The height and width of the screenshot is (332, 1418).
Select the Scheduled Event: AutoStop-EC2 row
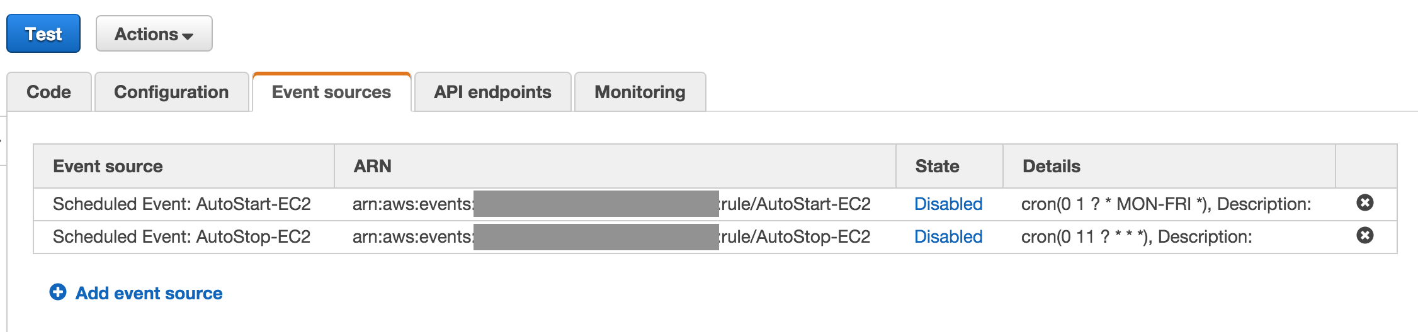715,237
